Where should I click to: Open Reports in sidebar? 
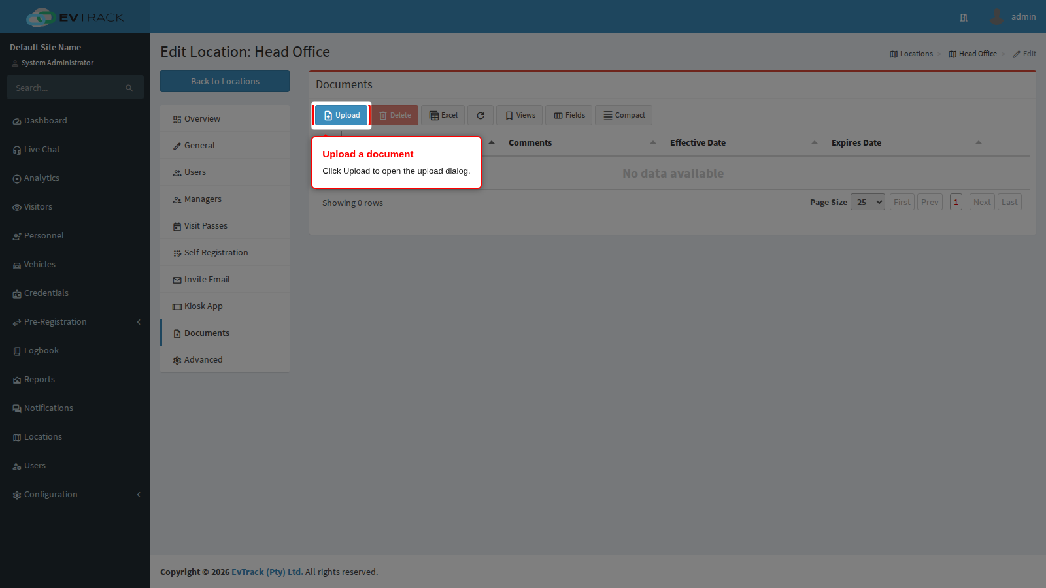(75, 380)
